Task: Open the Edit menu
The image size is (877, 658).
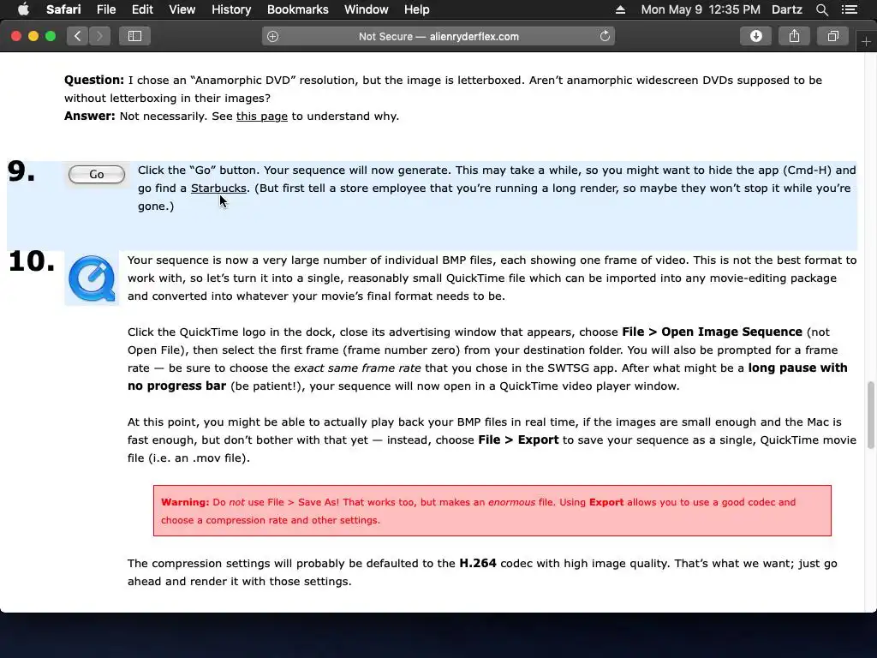Action: coord(142,9)
